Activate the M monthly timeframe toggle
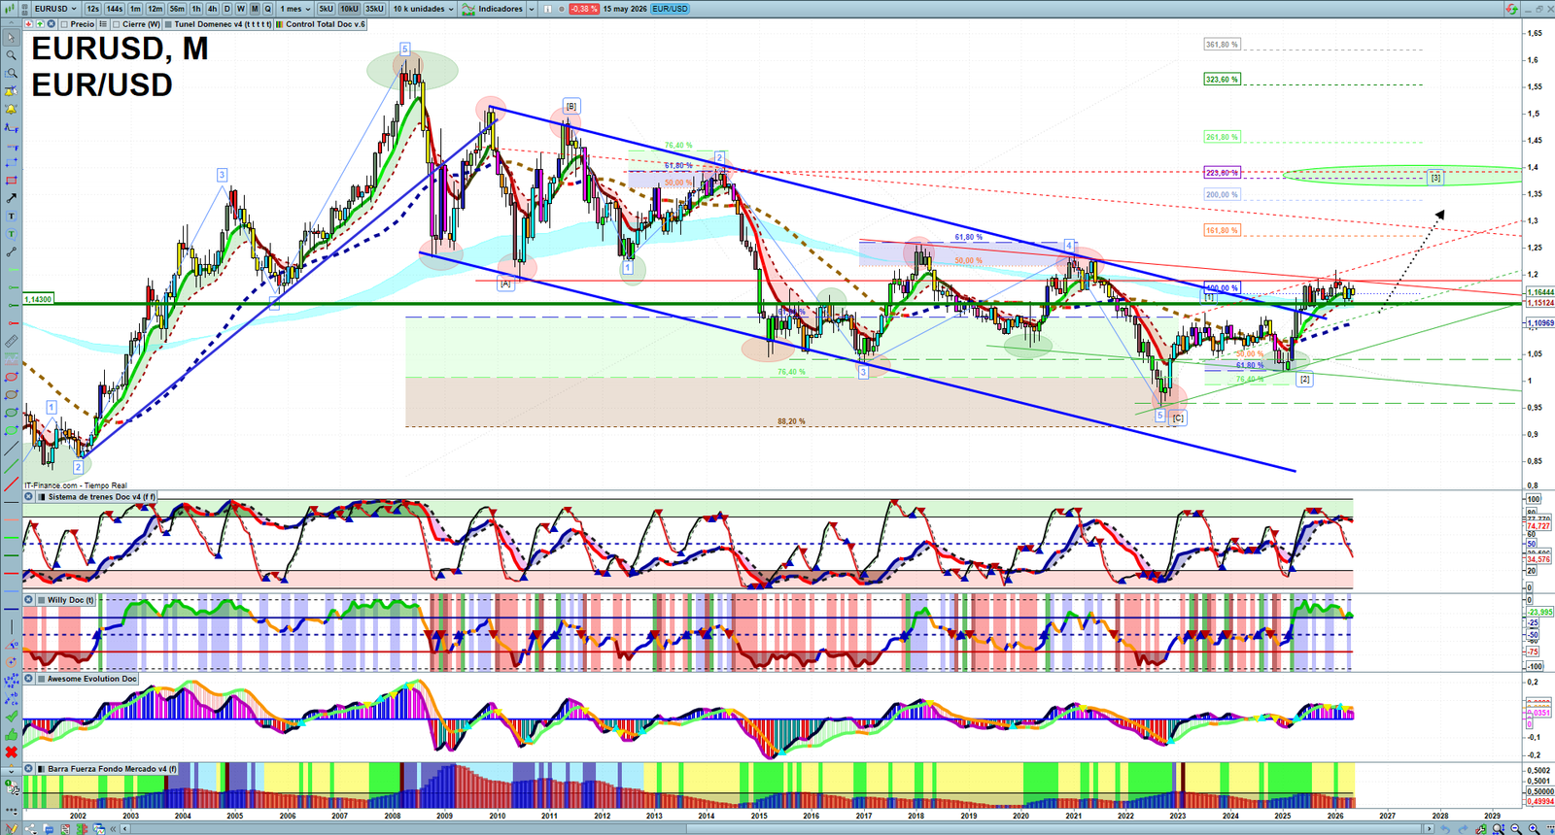The width and height of the screenshot is (1555, 835). click(x=255, y=9)
